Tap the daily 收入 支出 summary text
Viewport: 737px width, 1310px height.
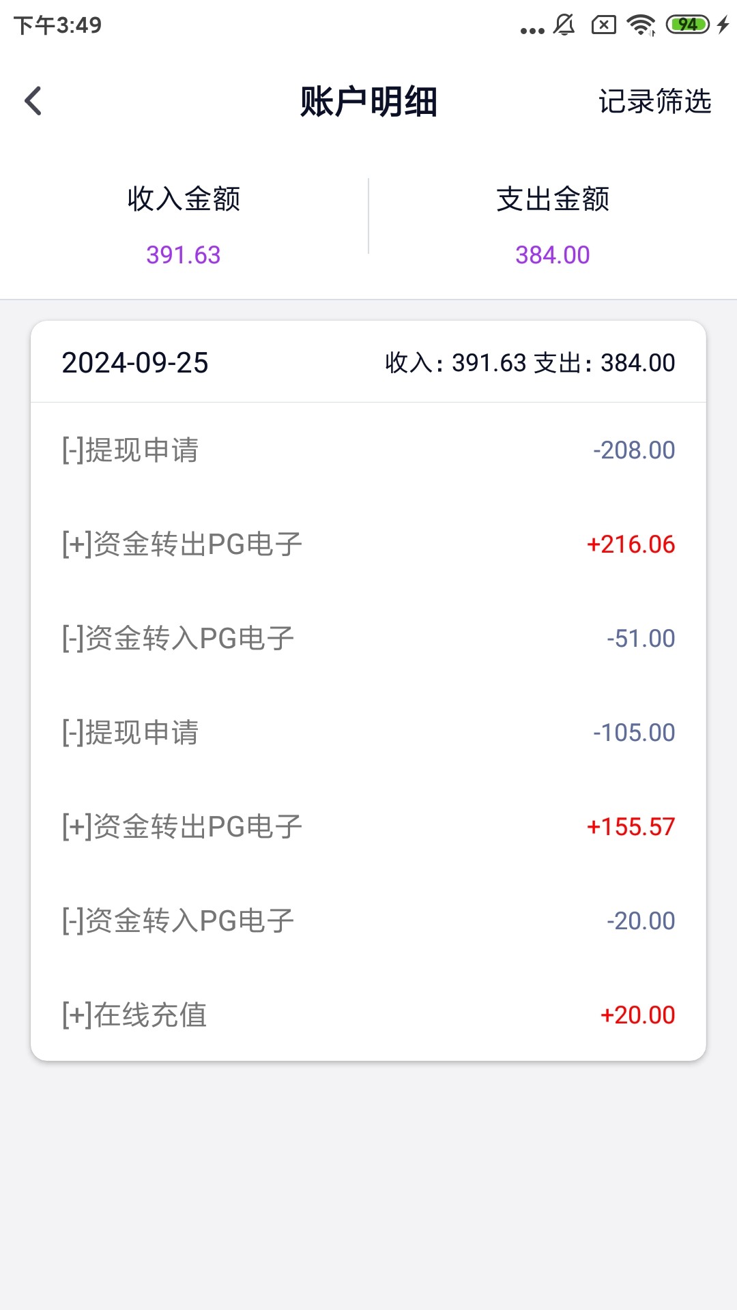530,363
